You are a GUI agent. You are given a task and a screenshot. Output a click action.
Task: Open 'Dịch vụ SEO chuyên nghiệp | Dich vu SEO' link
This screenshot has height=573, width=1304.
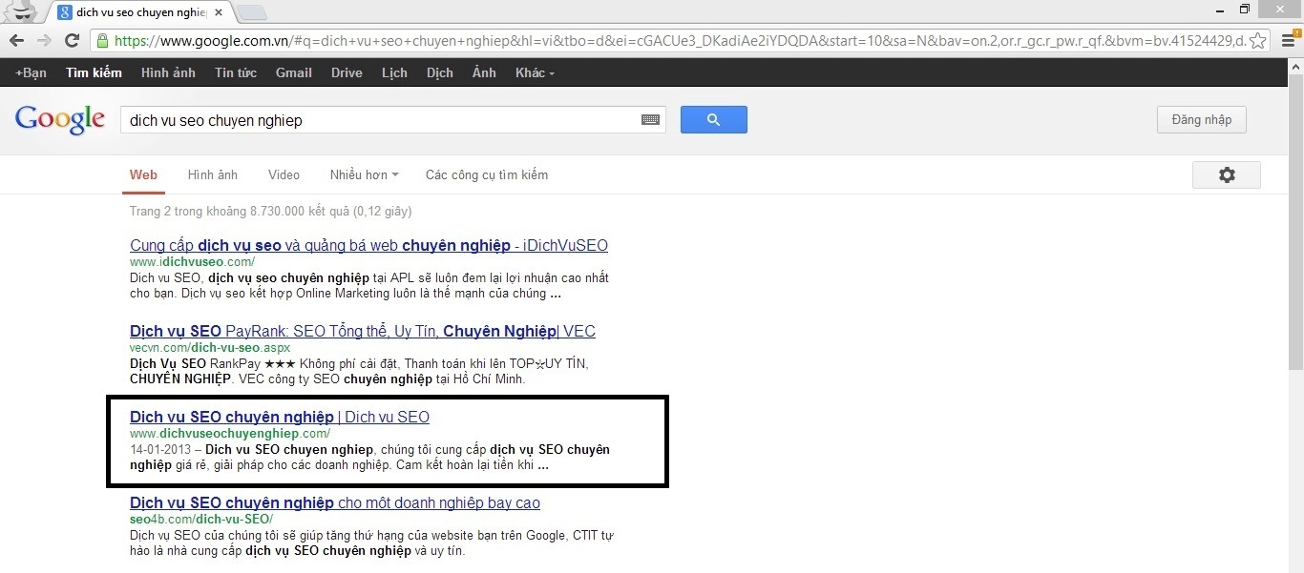(280, 418)
